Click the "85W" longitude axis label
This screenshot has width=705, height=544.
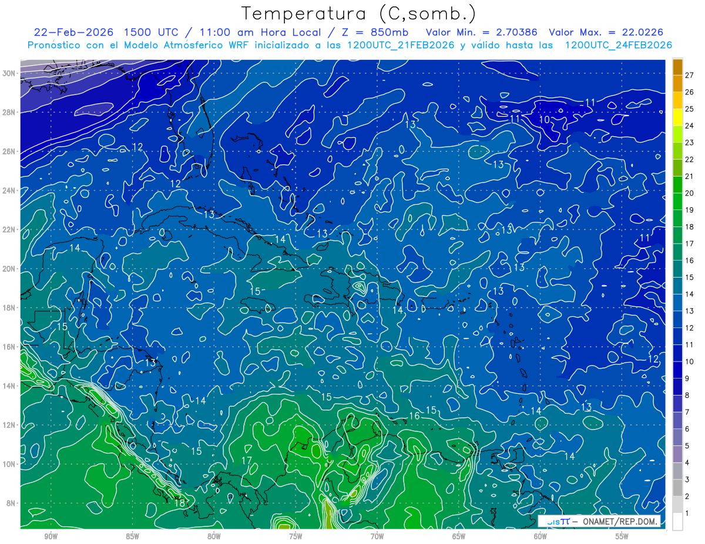coord(132,536)
